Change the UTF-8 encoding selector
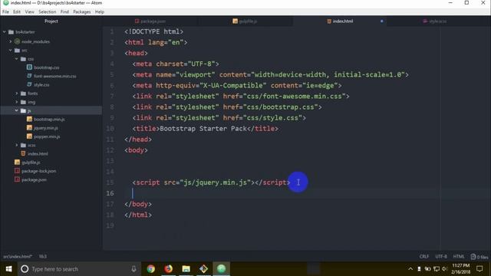This screenshot has height=276, width=491. tap(441, 257)
